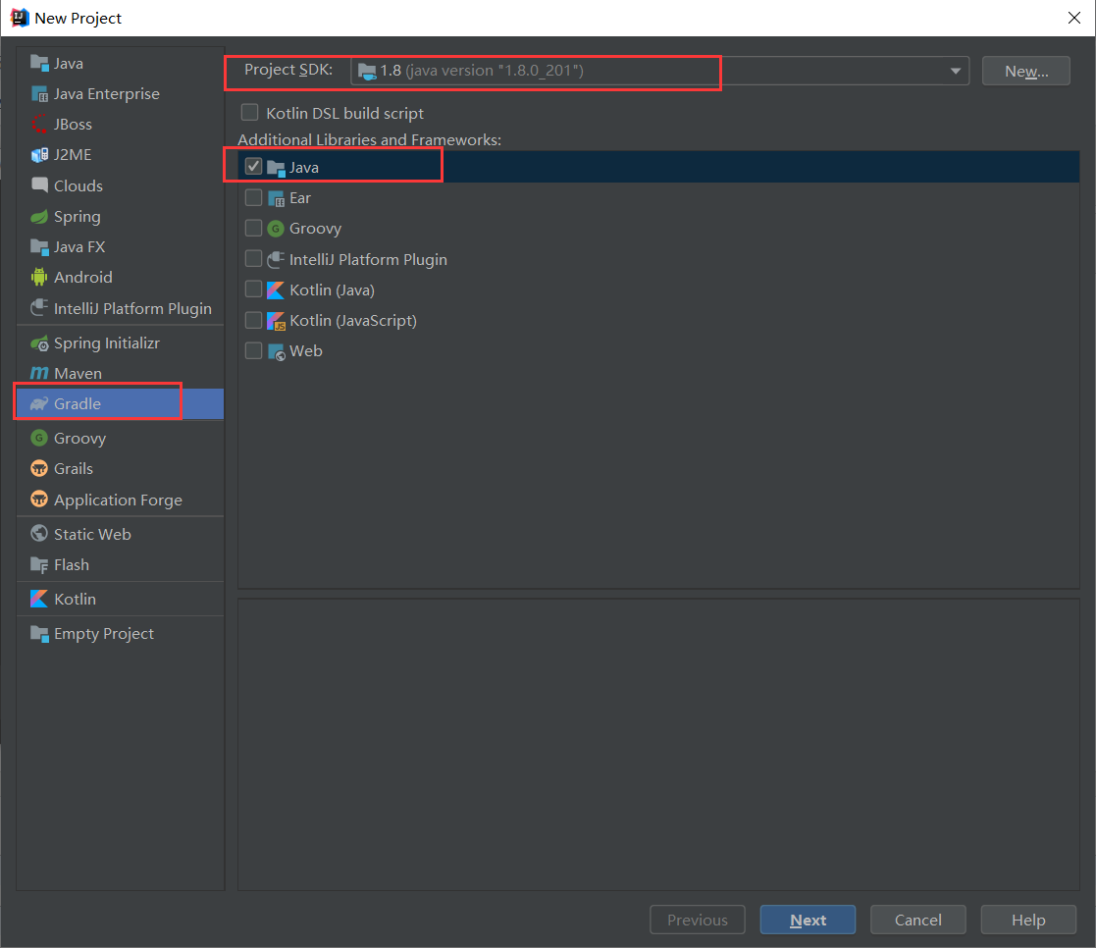The width and height of the screenshot is (1096, 948).
Task: Click the IntelliJ Platform Plugin icon in sidebar
Action: pyautogui.click(x=39, y=308)
